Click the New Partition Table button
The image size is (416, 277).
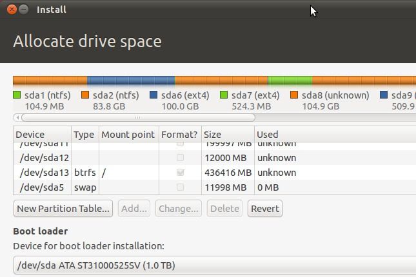coord(63,209)
